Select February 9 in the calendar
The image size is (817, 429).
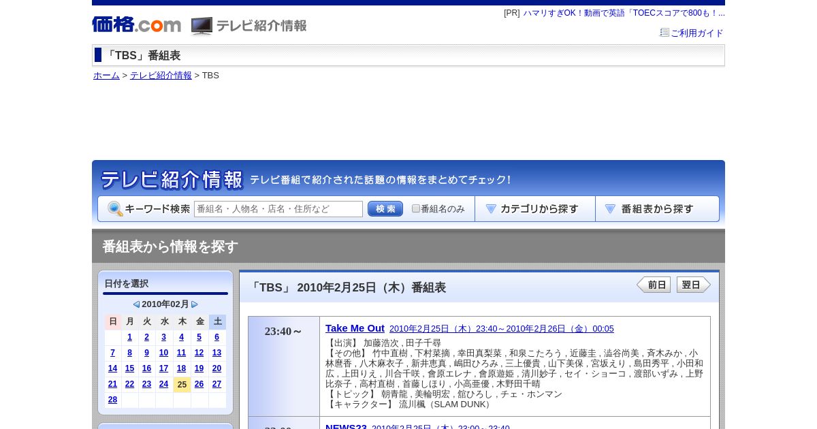click(x=146, y=353)
